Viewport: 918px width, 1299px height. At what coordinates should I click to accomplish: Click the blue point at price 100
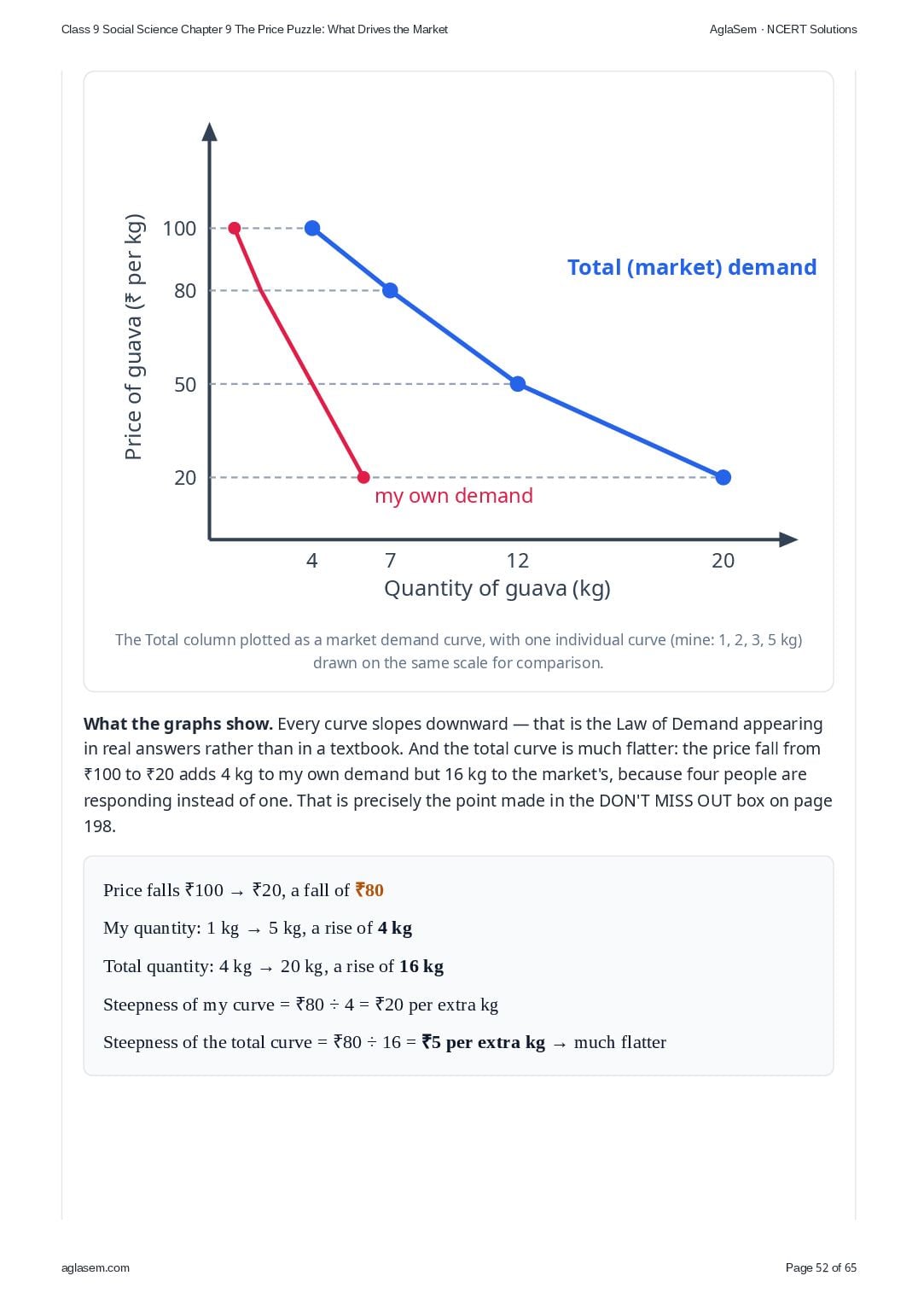[x=312, y=228]
